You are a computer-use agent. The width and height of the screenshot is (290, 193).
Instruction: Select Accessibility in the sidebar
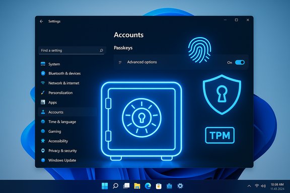tap(58, 141)
